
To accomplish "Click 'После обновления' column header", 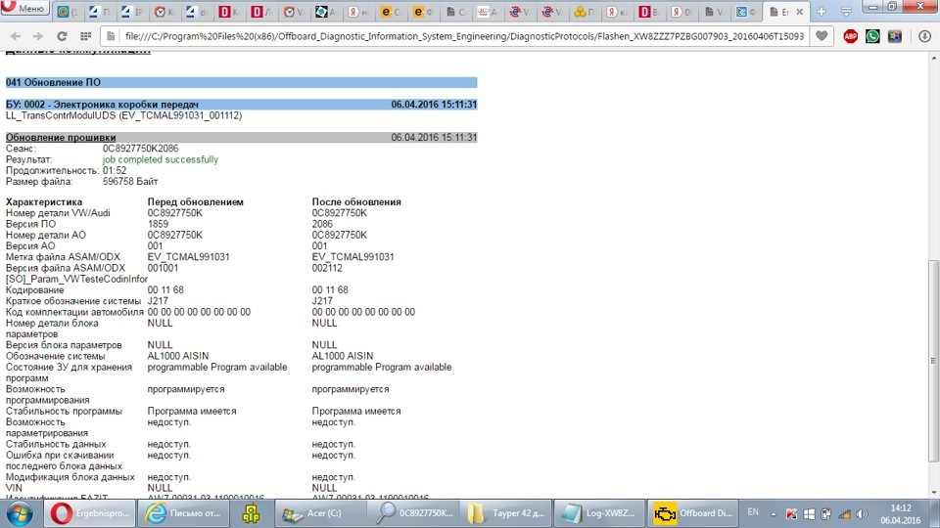I will click(x=356, y=202).
